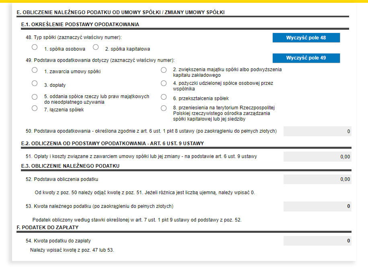The height and width of the screenshot is (273, 368).
Task: Select option 5 'oddania spółce rzeczy'
Action: click(x=35, y=97)
